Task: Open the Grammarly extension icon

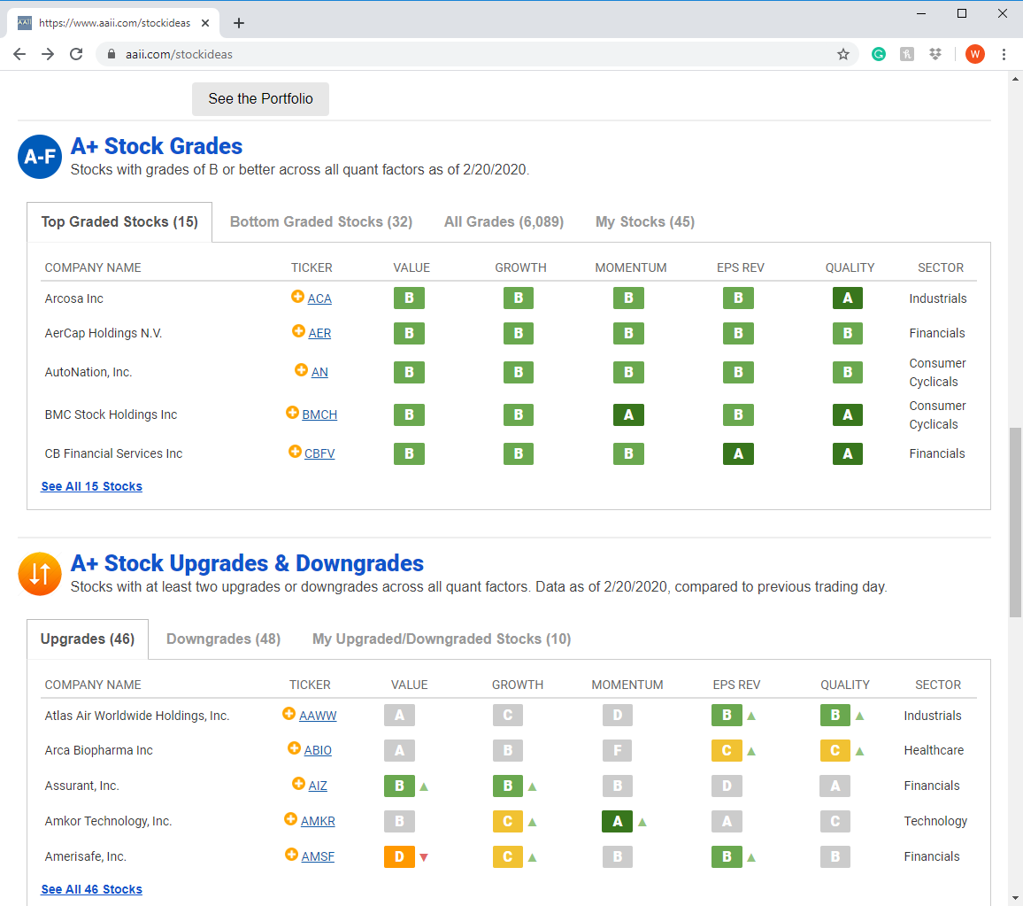Action: pos(878,54)
